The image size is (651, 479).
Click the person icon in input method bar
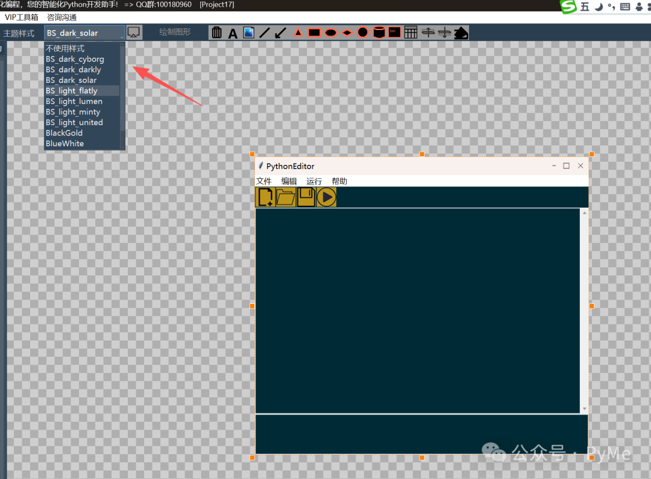pyautogui.click(x=639, y=7)
